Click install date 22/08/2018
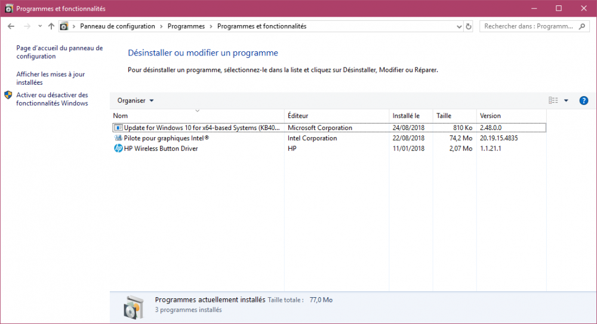 click(408, 138)
